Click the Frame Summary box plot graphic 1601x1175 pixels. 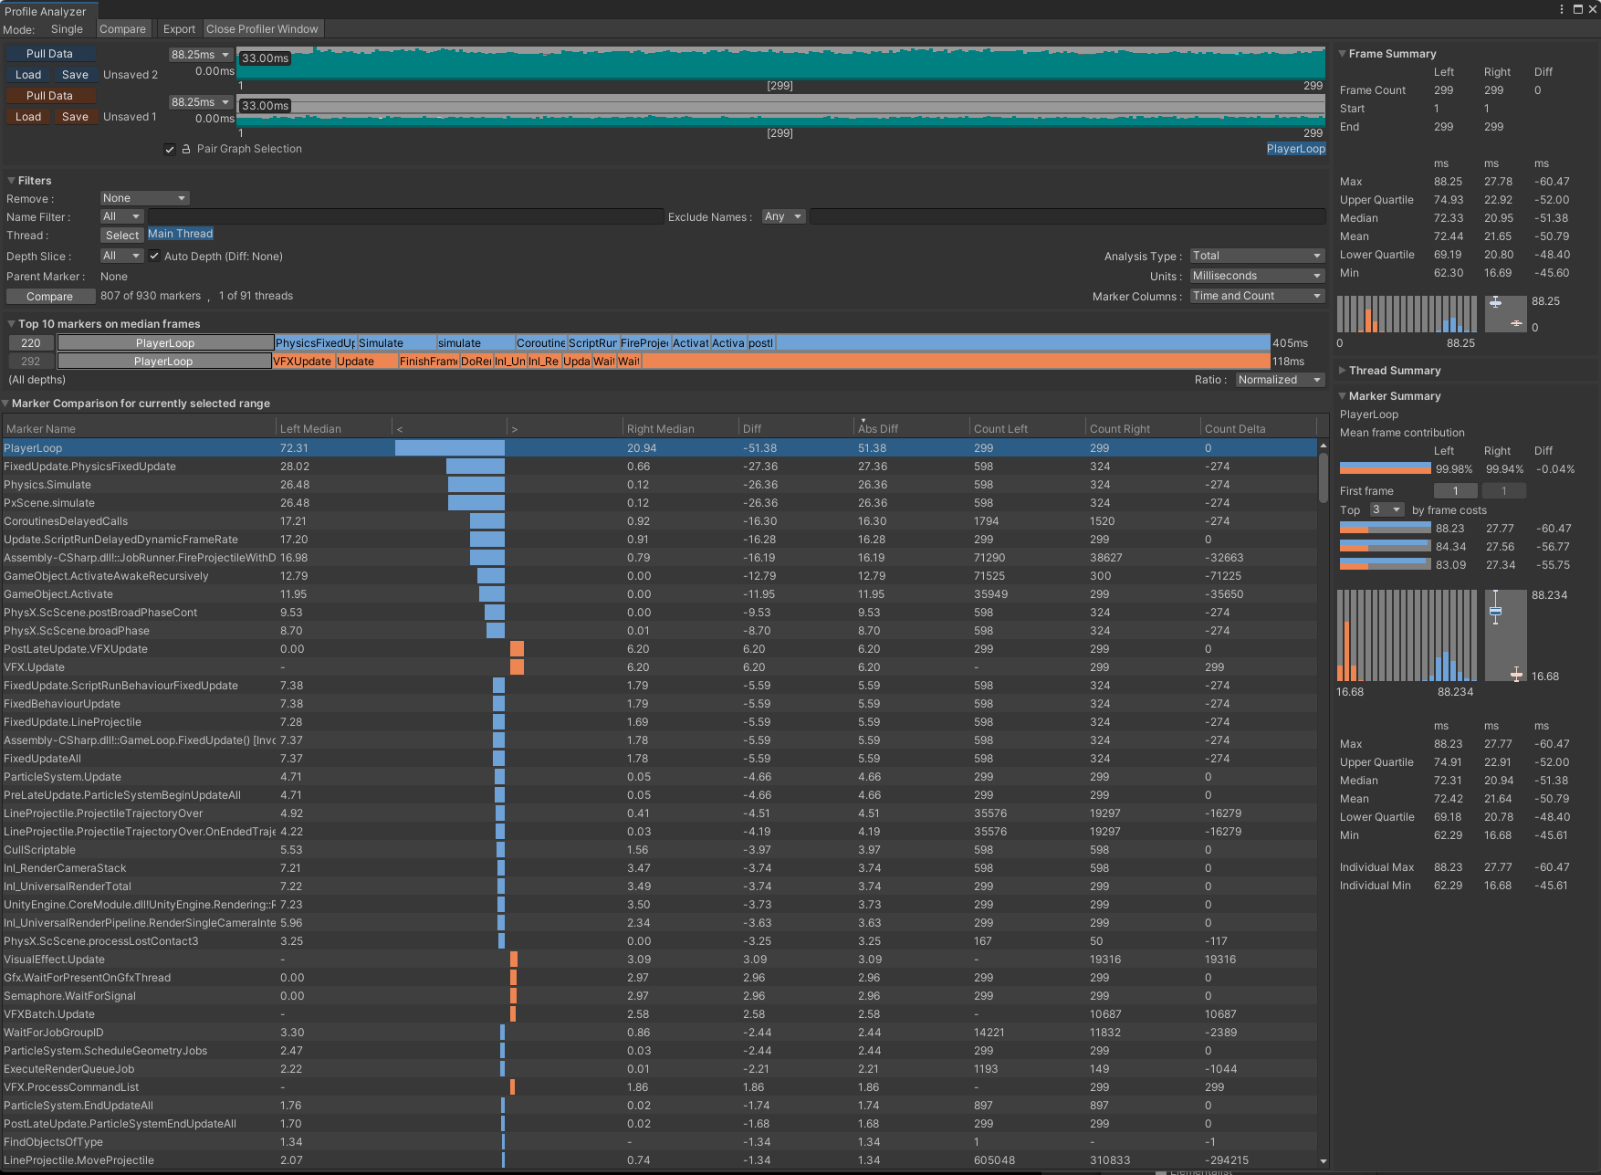coord(1505,313)
